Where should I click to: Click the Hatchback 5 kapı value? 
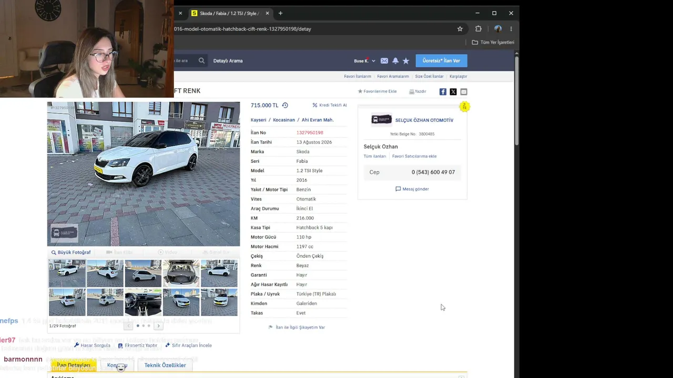pos(314,228)
